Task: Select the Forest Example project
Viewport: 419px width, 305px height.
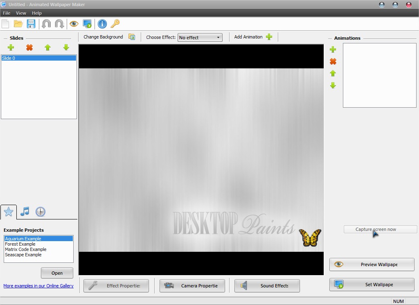Action: tap(20, 244)
